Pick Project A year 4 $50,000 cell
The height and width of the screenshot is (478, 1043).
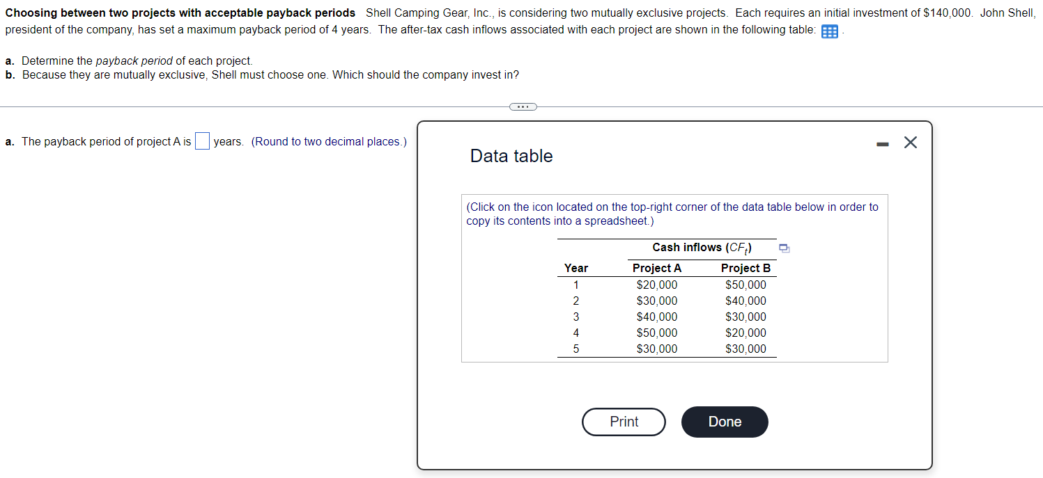(x=657, y=333)
